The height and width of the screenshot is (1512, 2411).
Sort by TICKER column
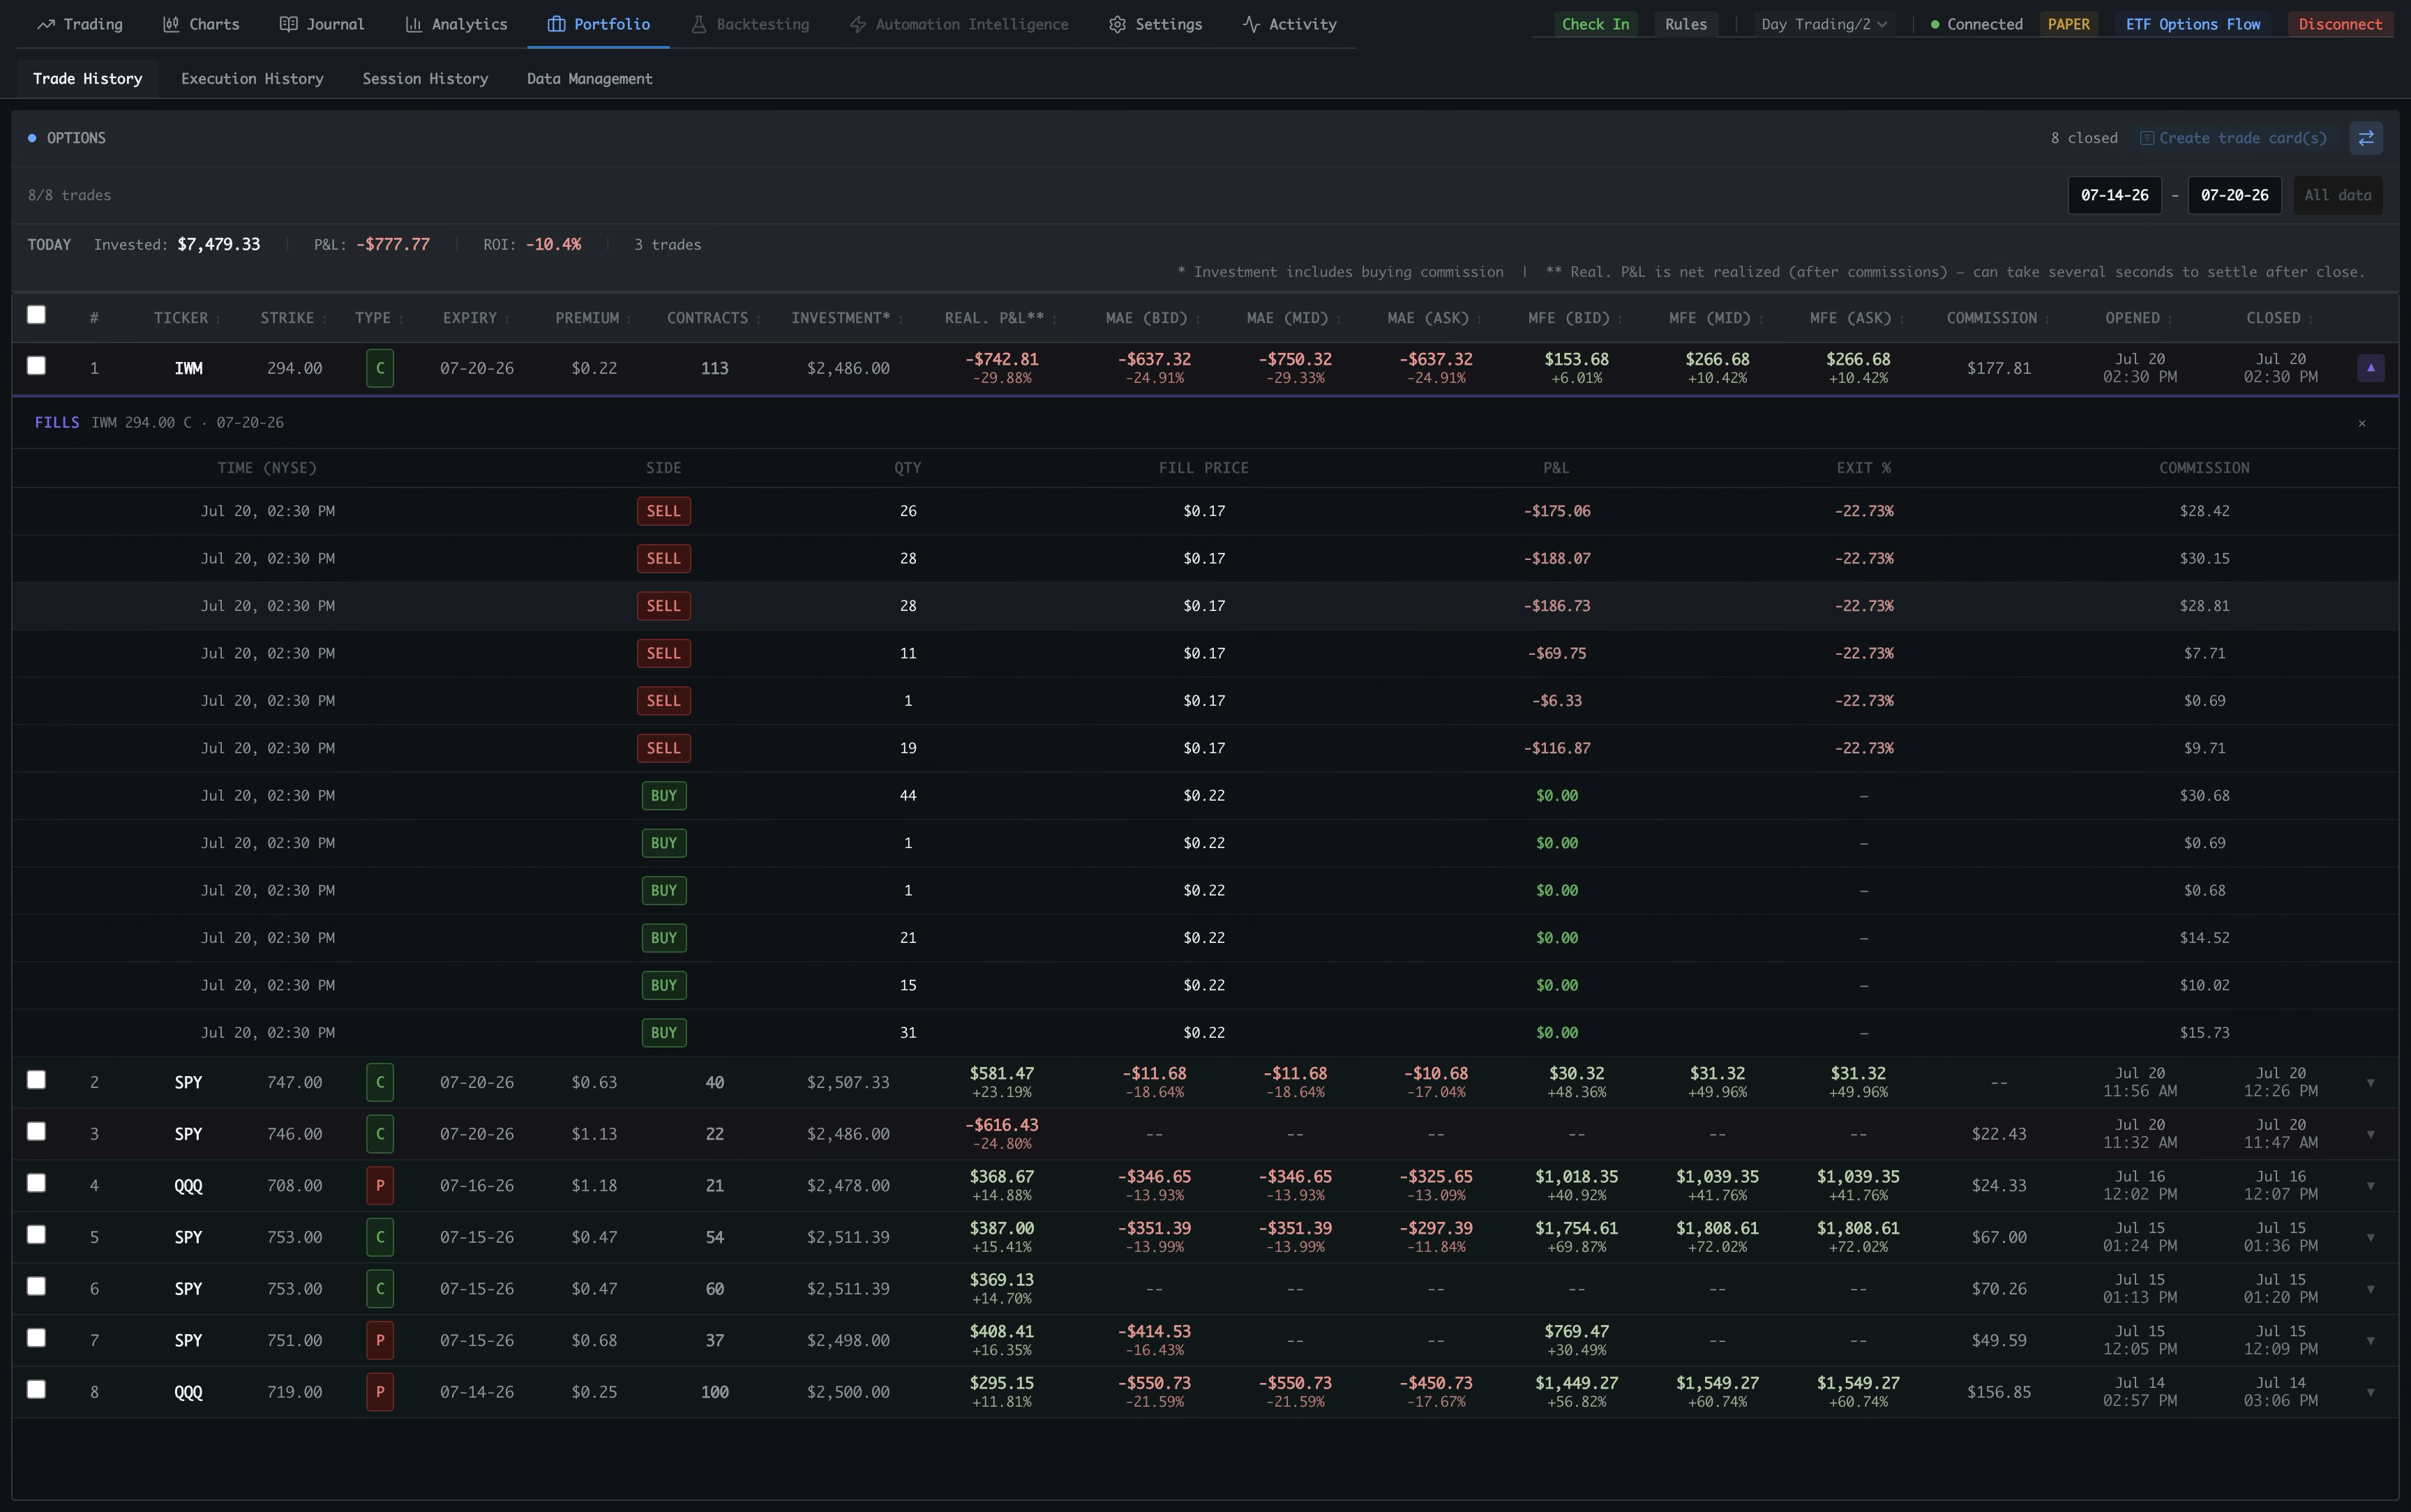[x=187, y=318]
